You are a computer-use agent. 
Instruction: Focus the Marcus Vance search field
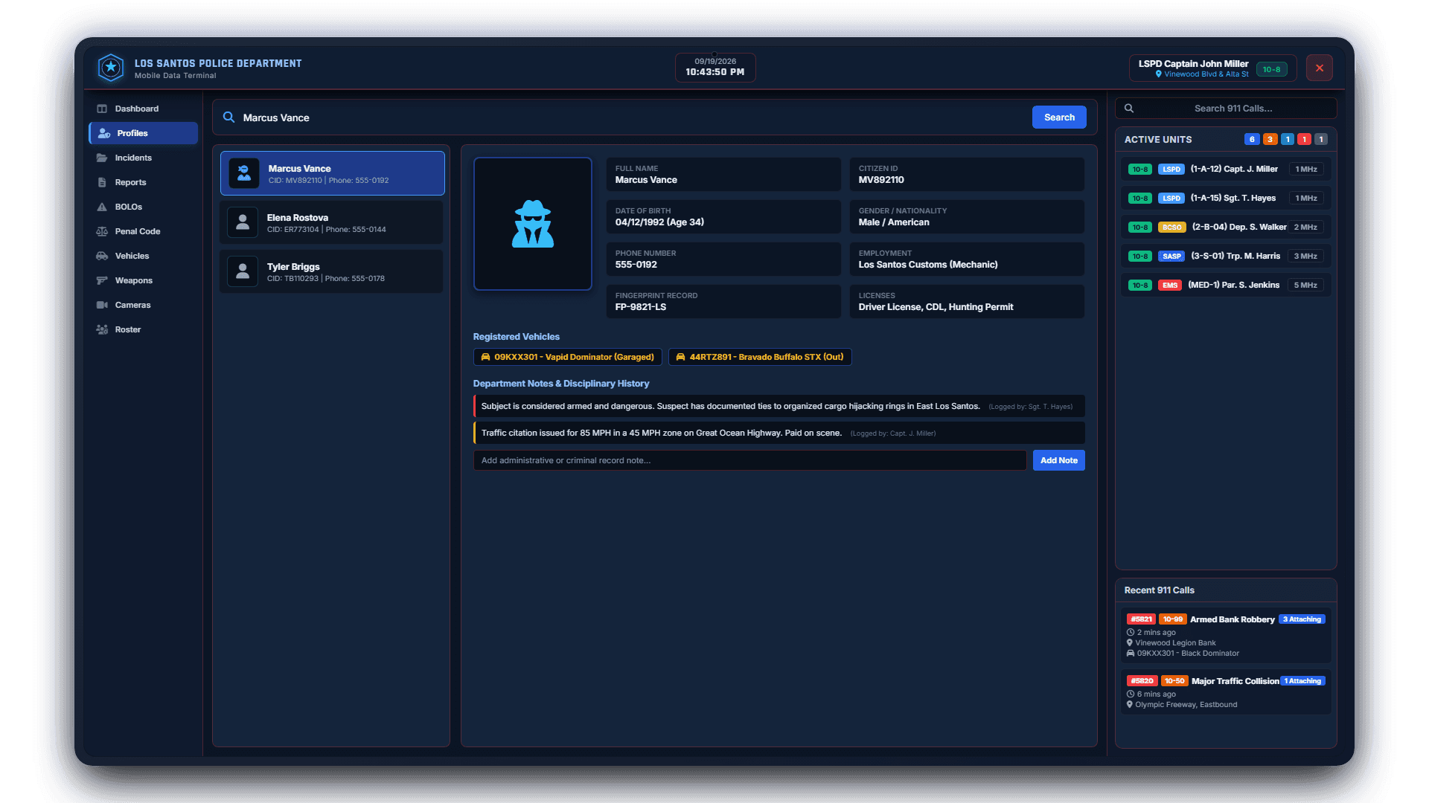(633, 117)
